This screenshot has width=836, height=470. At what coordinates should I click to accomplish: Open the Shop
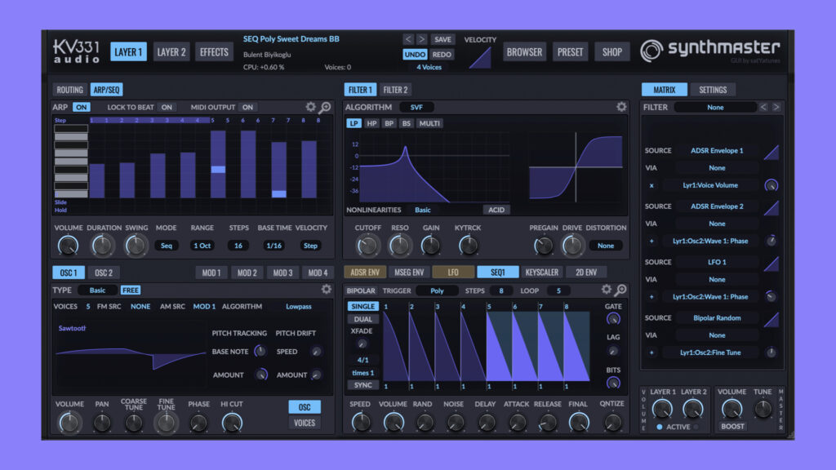(x=612, y=51)
